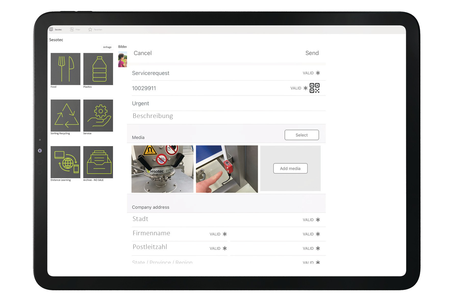Click the Anfrage button
Viewport: 452px width, 301px height.
[x=107, y=47]
